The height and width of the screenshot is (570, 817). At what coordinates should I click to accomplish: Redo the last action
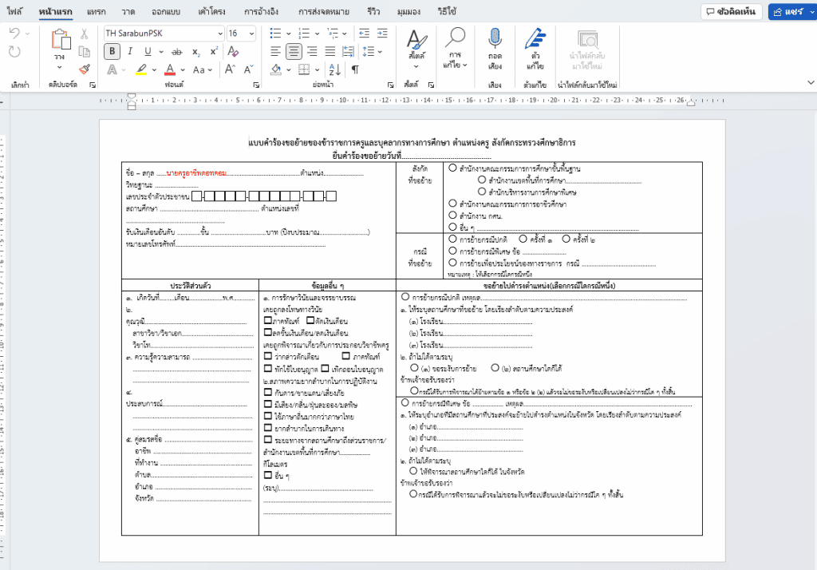[x=14, y=52]
